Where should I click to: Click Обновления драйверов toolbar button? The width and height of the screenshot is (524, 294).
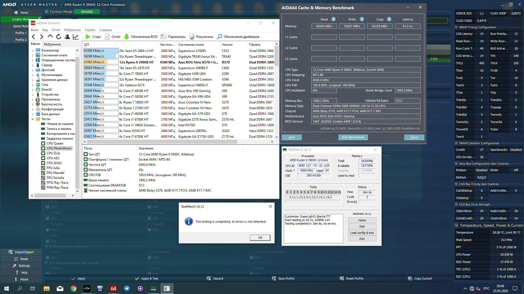238,37
